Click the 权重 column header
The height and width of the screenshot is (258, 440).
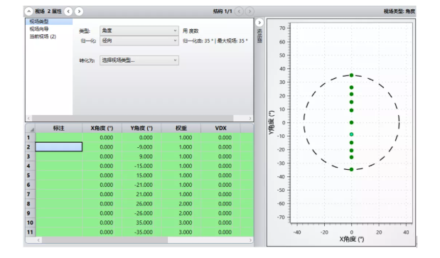pos(181,128)
